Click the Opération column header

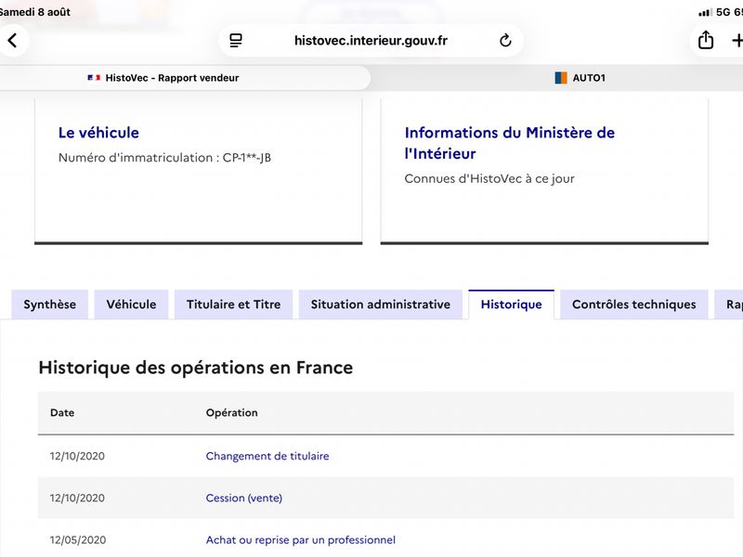pos(231,412)
